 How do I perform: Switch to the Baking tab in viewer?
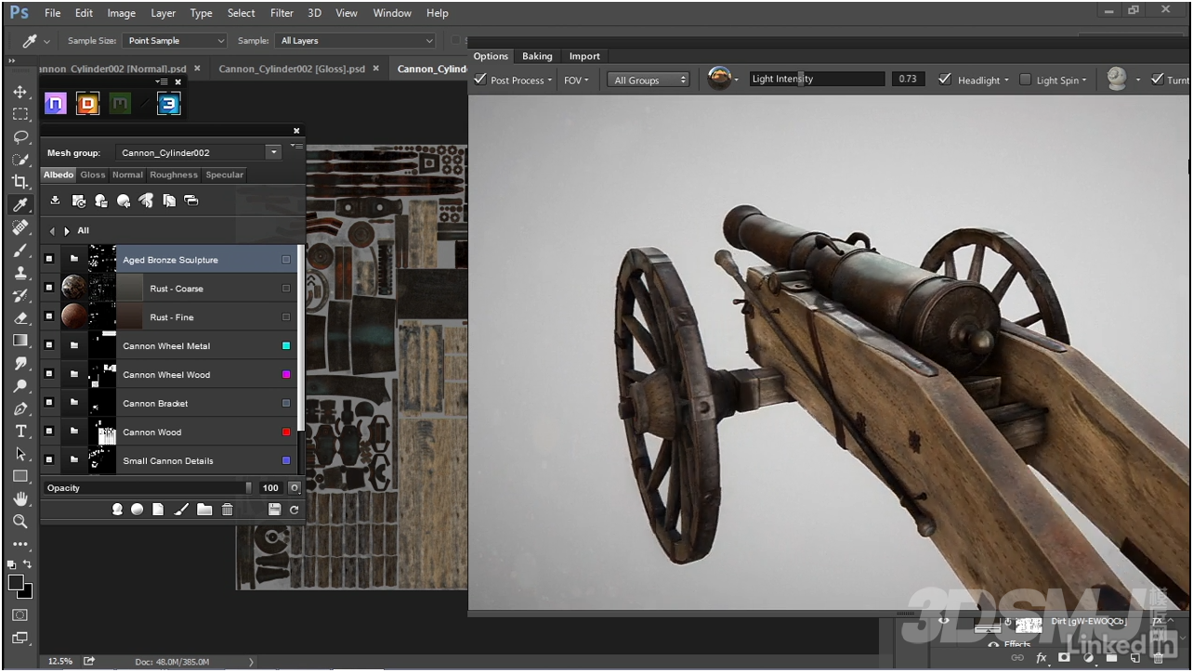[537, 56]
